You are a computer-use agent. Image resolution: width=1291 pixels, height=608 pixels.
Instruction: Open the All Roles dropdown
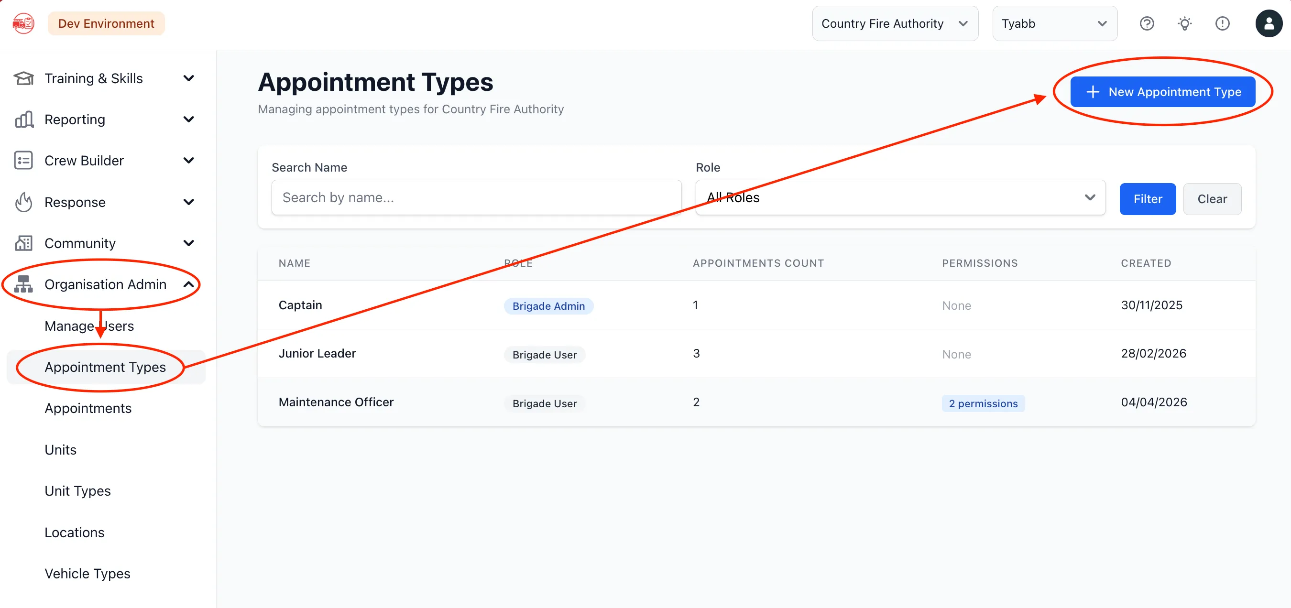[x=900, y=198]
